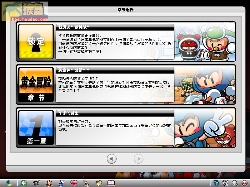Click the peace sign glove chapter artwork

(205, 128)
